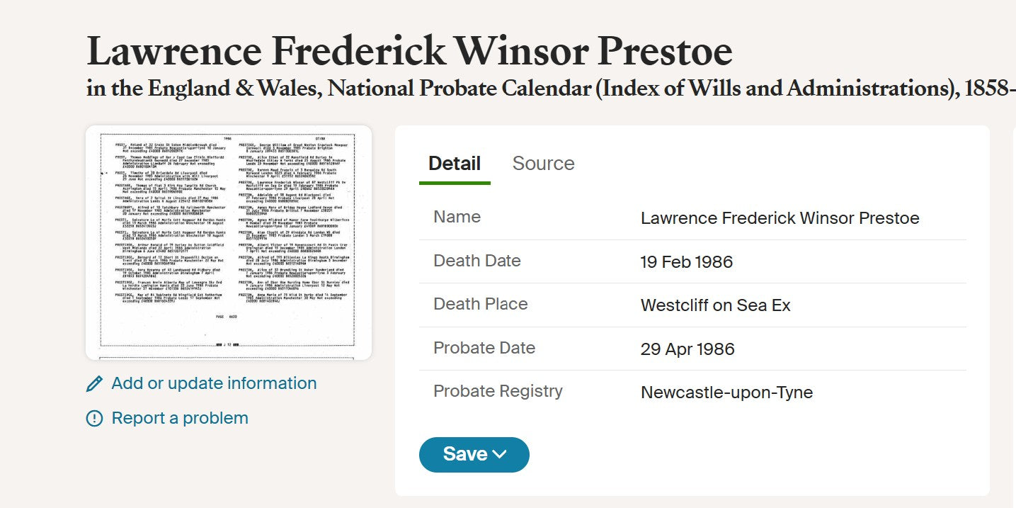Click the Death Date field label
The image size is (1016, 508).
[x=476, y=261]
